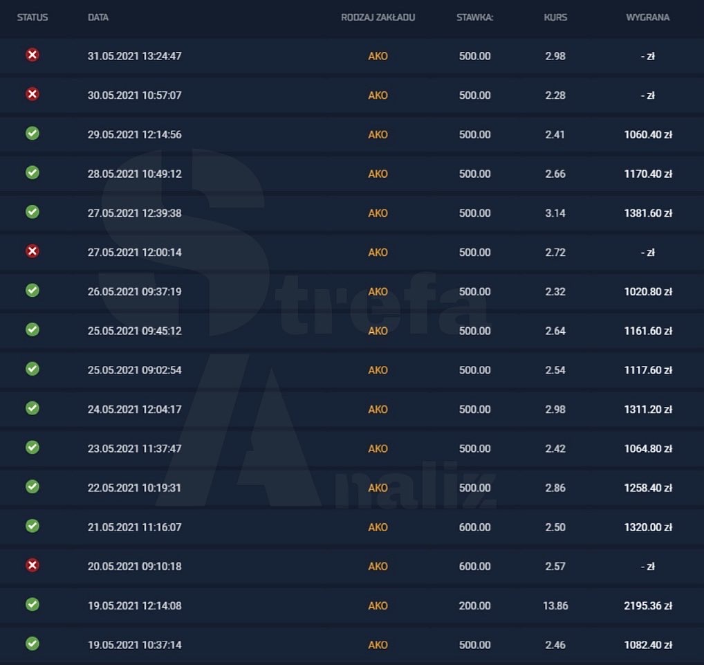The image size is (704, 665).
Task: Click won status icon for 22.05.2021 10:19:31 bet
Action: click(33, 486)
